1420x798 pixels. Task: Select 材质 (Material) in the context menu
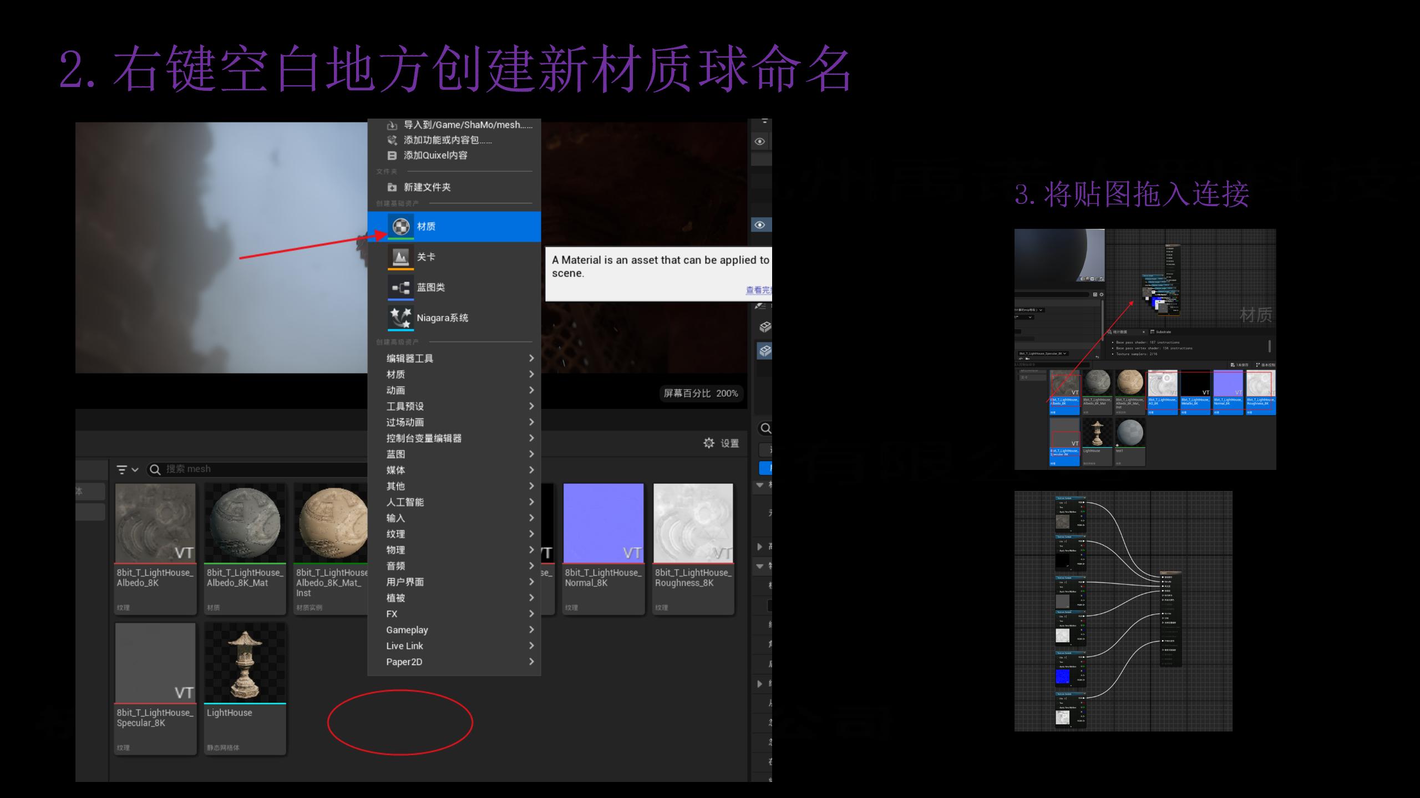click(x=454, y=226)
